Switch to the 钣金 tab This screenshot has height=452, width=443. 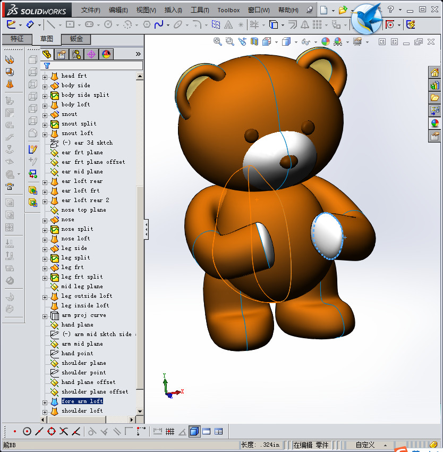pyautogui.click(x=76, y=39)
